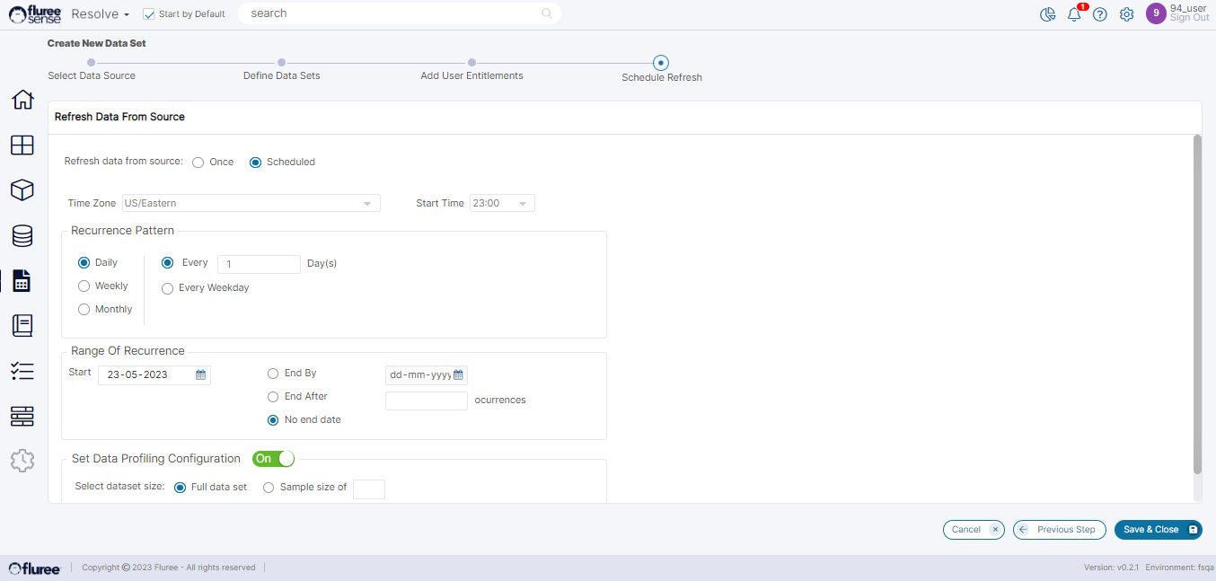The image size is (1216, 581).
Task: Open the Home icon in sidebar
Action: (x=22, y=100)
